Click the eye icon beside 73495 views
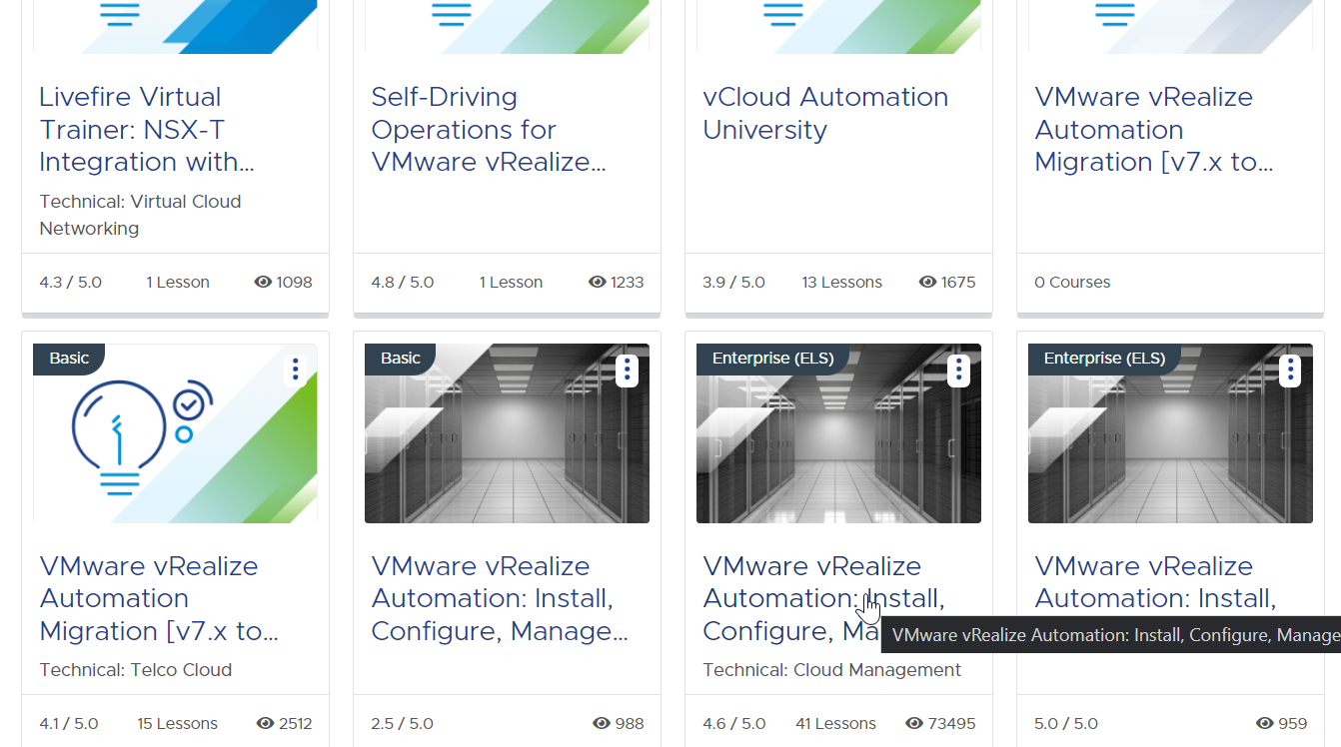Image resolution: width=1341 pixels, height=747 pixels. pyautogui.click(x=914, y=724)
